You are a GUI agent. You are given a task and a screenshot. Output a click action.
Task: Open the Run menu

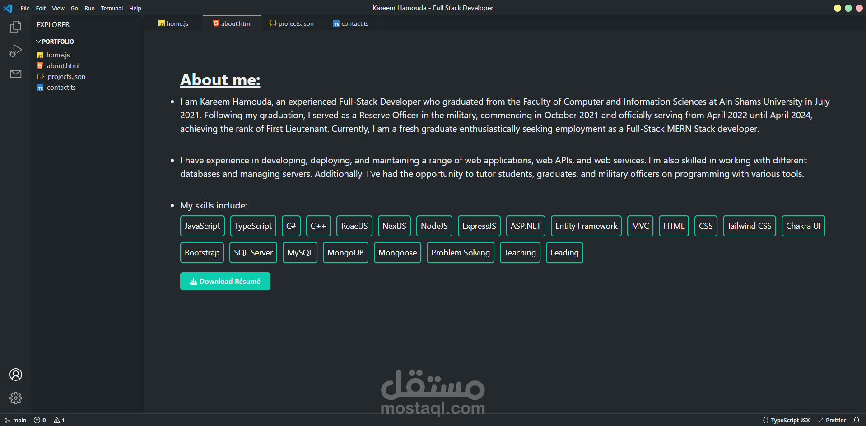click(x=89, y=8)
